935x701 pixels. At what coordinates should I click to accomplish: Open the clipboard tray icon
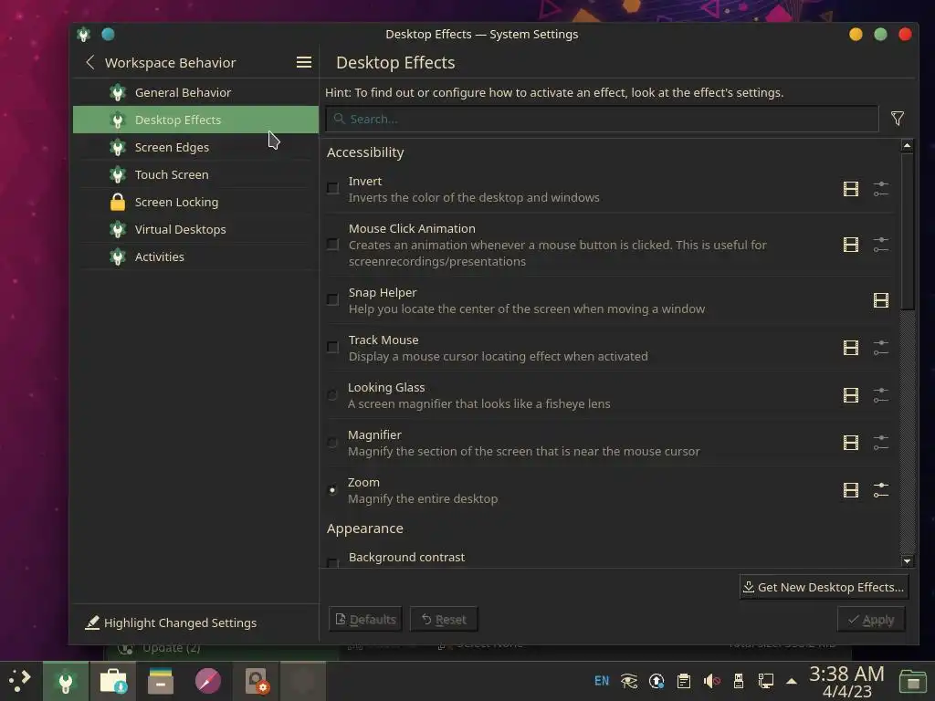click(683, 681)
